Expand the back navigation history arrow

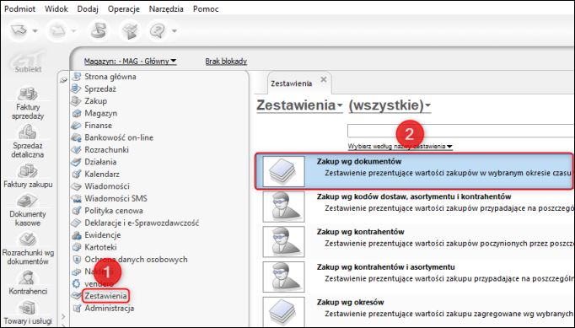coord(35,31)
